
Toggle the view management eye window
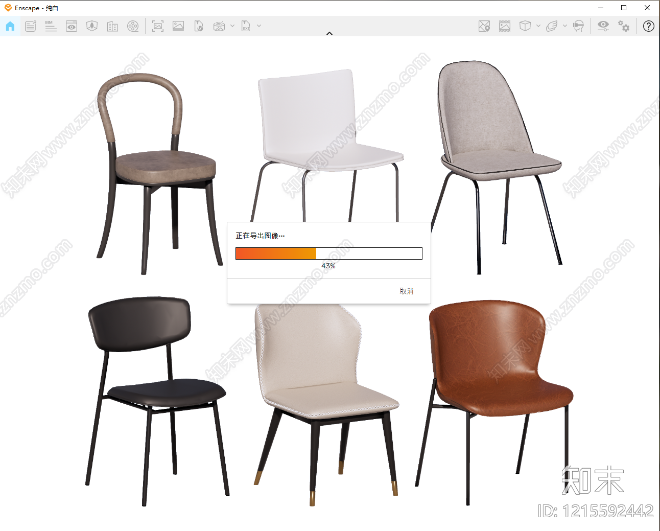pos(72,26)
